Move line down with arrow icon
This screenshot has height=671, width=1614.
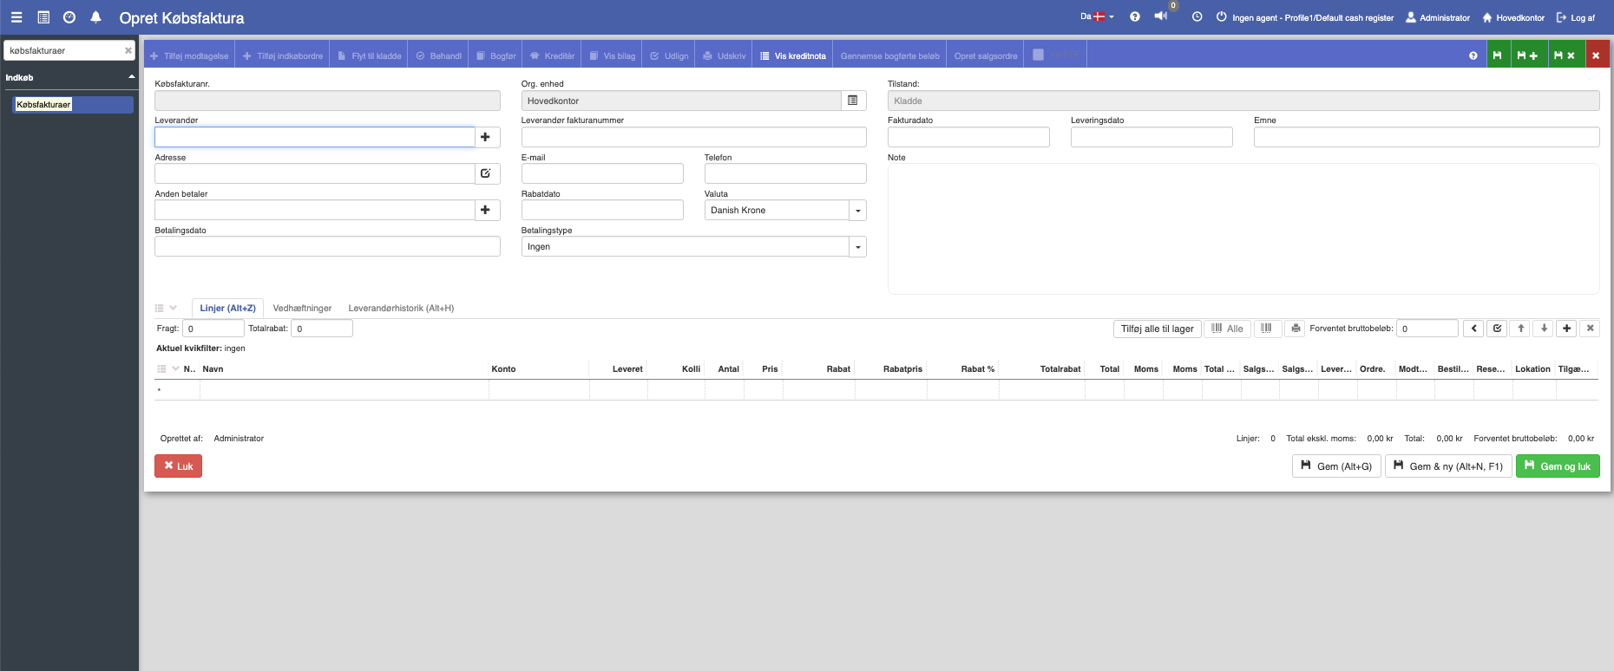pyautogui.click(x=1544, y=329)
